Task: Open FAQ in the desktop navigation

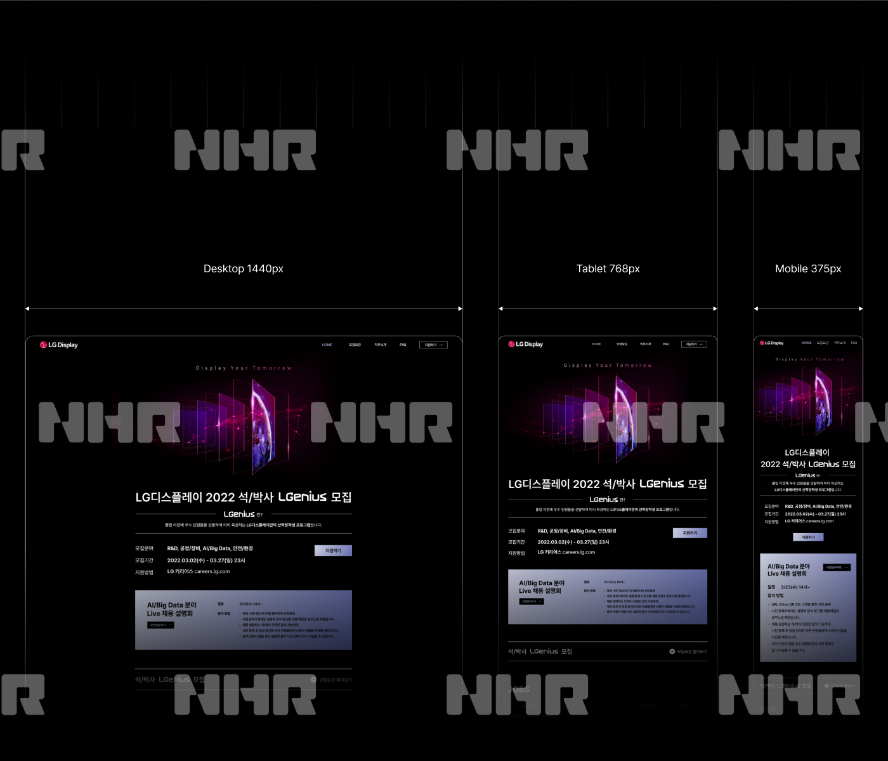Action: point(403,345)
